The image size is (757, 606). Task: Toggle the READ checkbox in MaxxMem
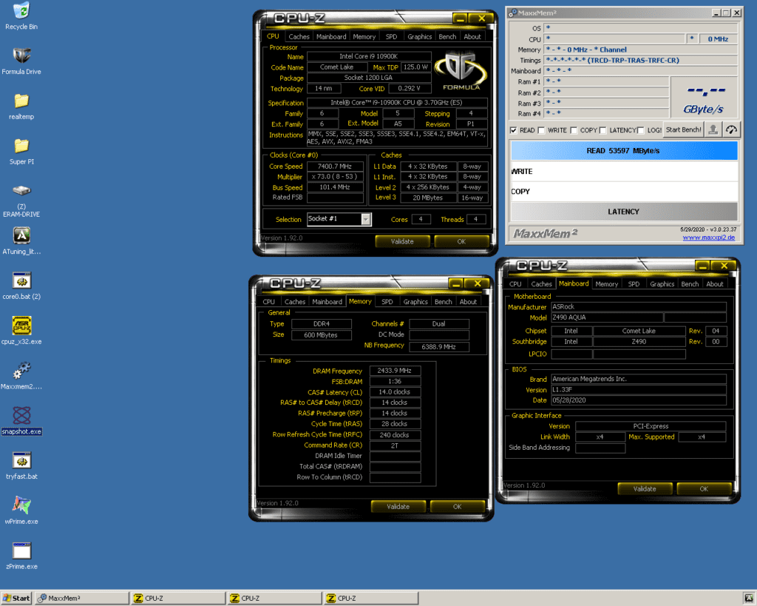(513, 130)
